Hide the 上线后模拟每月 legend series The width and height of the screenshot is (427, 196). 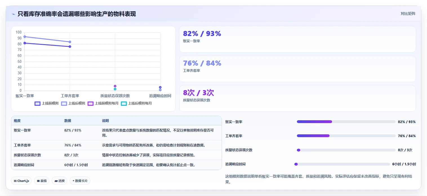(x=136, y=103)
